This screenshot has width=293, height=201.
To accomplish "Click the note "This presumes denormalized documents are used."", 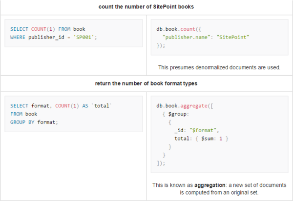I will tap(219, 67).
